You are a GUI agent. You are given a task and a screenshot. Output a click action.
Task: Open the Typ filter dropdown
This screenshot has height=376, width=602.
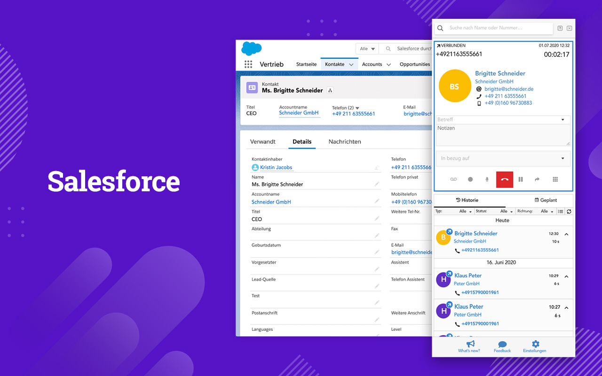point(465,211)
